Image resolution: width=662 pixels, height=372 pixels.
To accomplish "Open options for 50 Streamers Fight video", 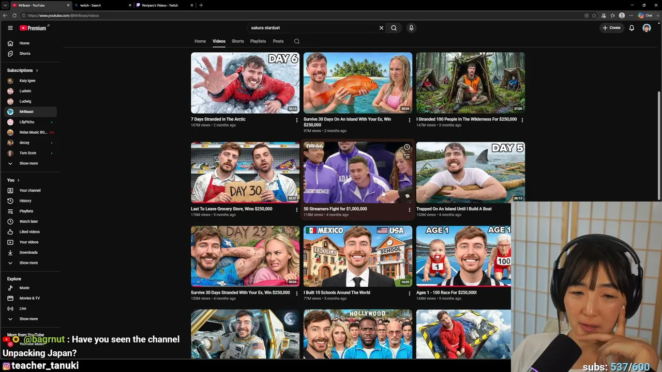I will point(409,210).
